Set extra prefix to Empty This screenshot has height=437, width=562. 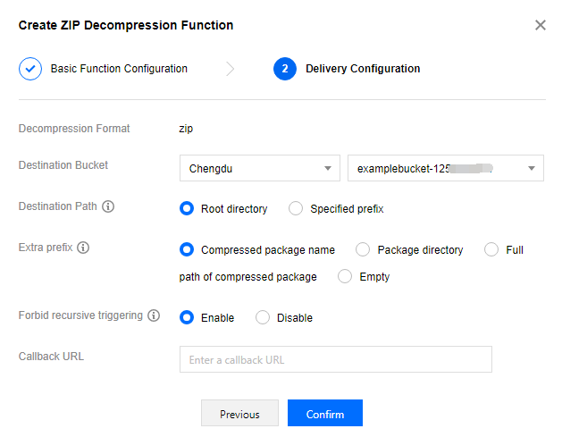pyautogui.click(x=345, y=277)
